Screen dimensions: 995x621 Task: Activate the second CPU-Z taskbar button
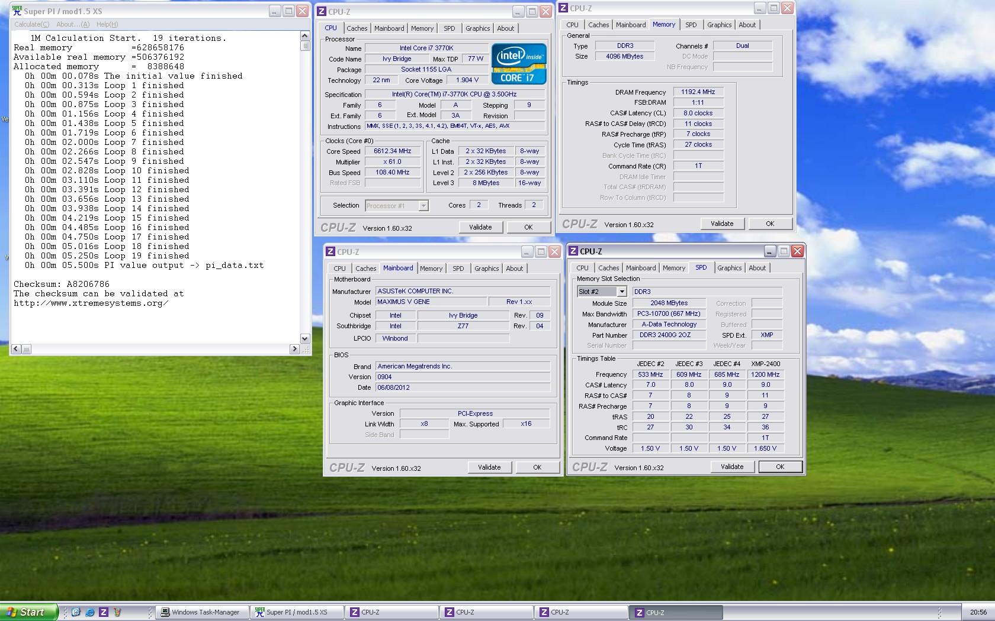[486, 612]
